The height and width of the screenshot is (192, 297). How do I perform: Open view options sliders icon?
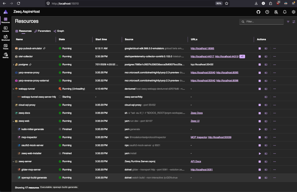coord(294,22)
